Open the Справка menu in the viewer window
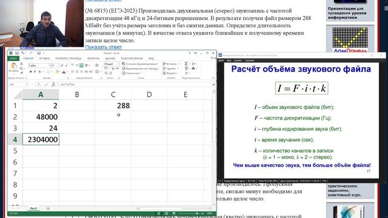 (250, 61)
